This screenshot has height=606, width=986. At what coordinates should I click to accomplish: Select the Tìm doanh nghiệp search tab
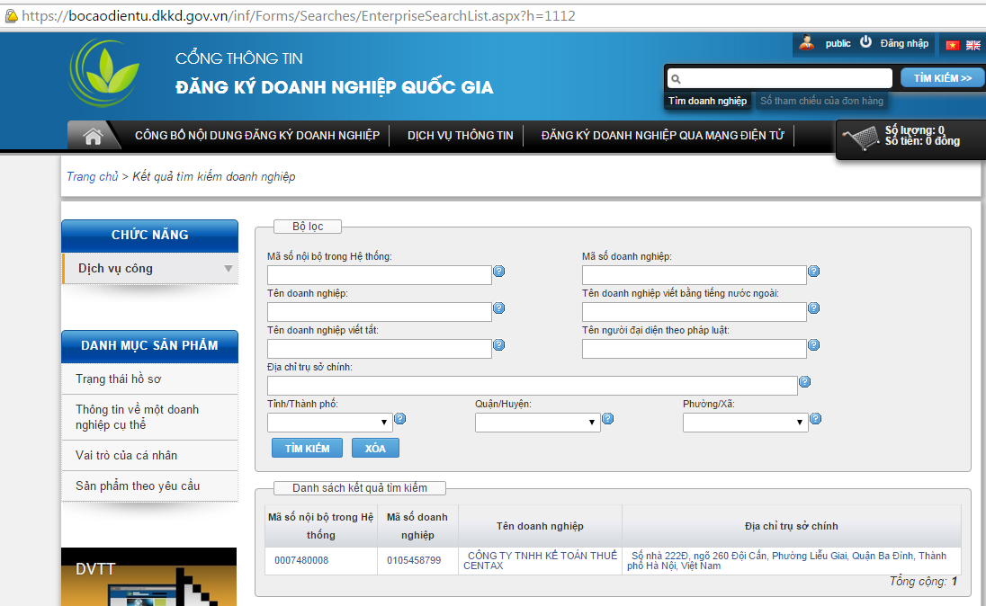707,101
